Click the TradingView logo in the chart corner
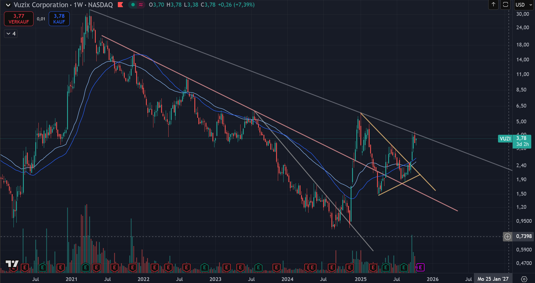The width and height of the screenshot is (535, 283). [12, 264]
